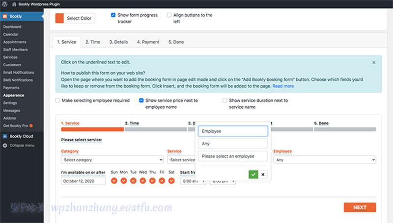The width and height of the screenshot is (393, 223).
Task: Open Email Notifications in the sidebar
Action: (19, 73)
